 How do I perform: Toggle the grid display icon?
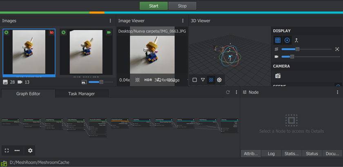point(278,40)
